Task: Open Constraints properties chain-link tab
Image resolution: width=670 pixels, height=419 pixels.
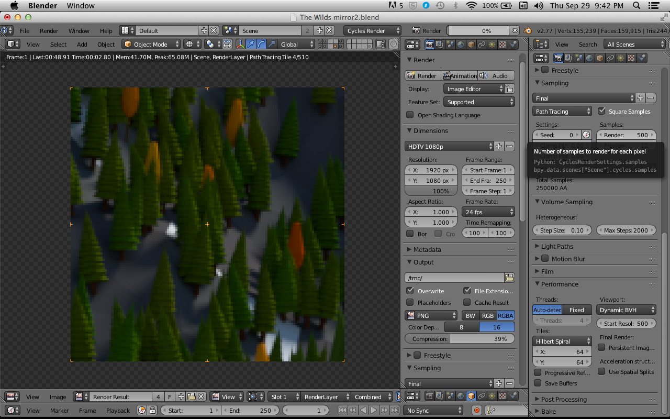Action: click(x=482, y=45)
